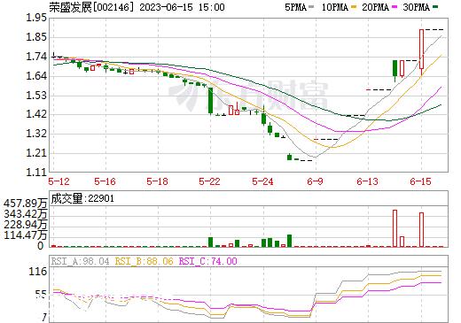
Task: Click the 5-18 date label
Action: (157, 181)
